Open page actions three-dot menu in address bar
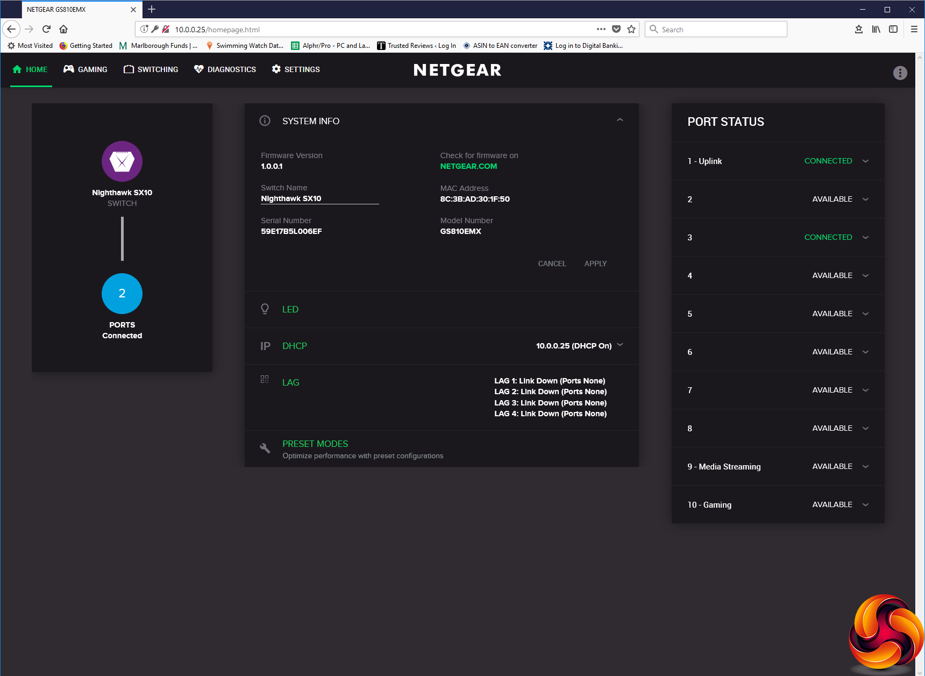This screenshot has width=925, height=676. point(601,29)
